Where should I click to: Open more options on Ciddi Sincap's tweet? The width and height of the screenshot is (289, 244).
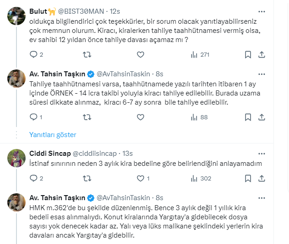(261, 152)
